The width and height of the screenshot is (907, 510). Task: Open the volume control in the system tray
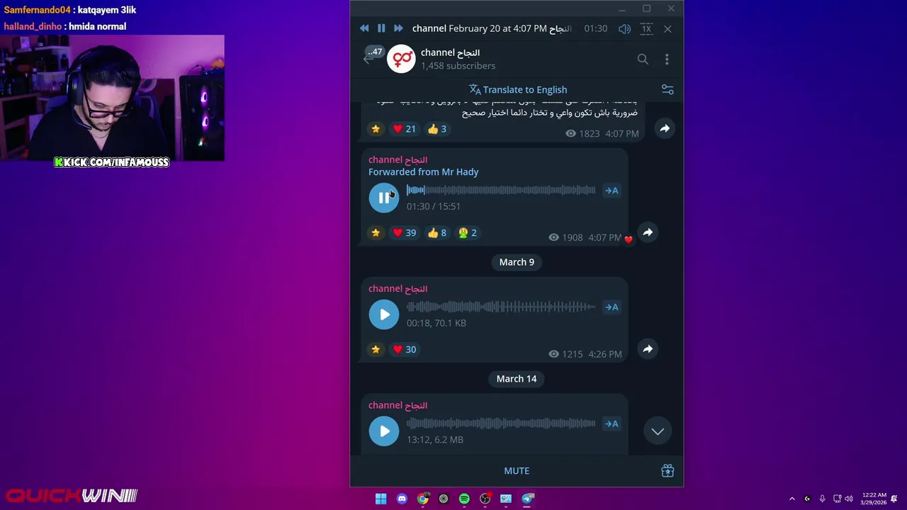point(849,499)
